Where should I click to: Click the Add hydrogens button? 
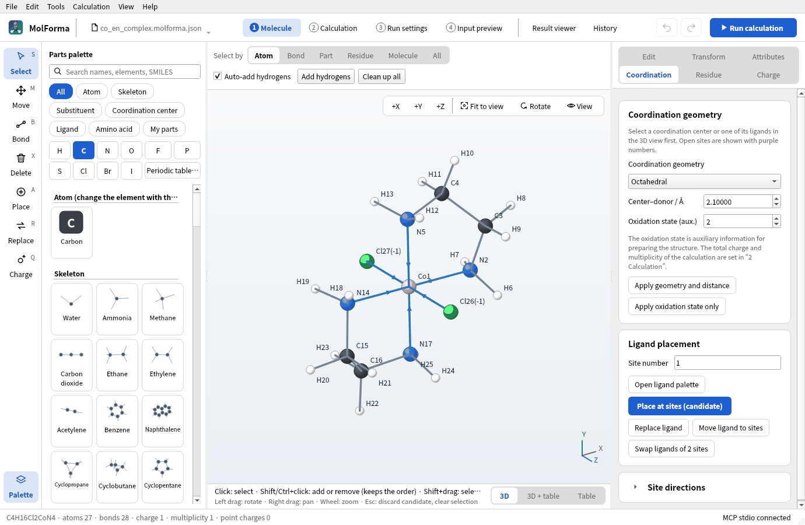(x=326, y=76)
